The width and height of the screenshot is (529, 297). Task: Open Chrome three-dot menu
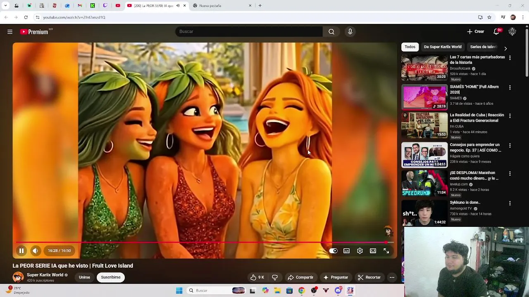click(x=523, y=17)
